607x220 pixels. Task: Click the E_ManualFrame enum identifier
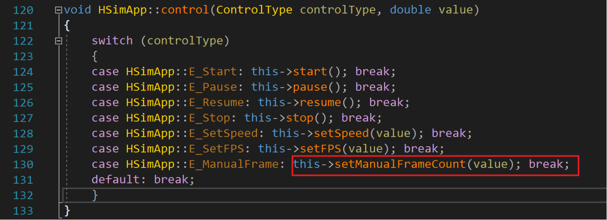coord(233,164)
